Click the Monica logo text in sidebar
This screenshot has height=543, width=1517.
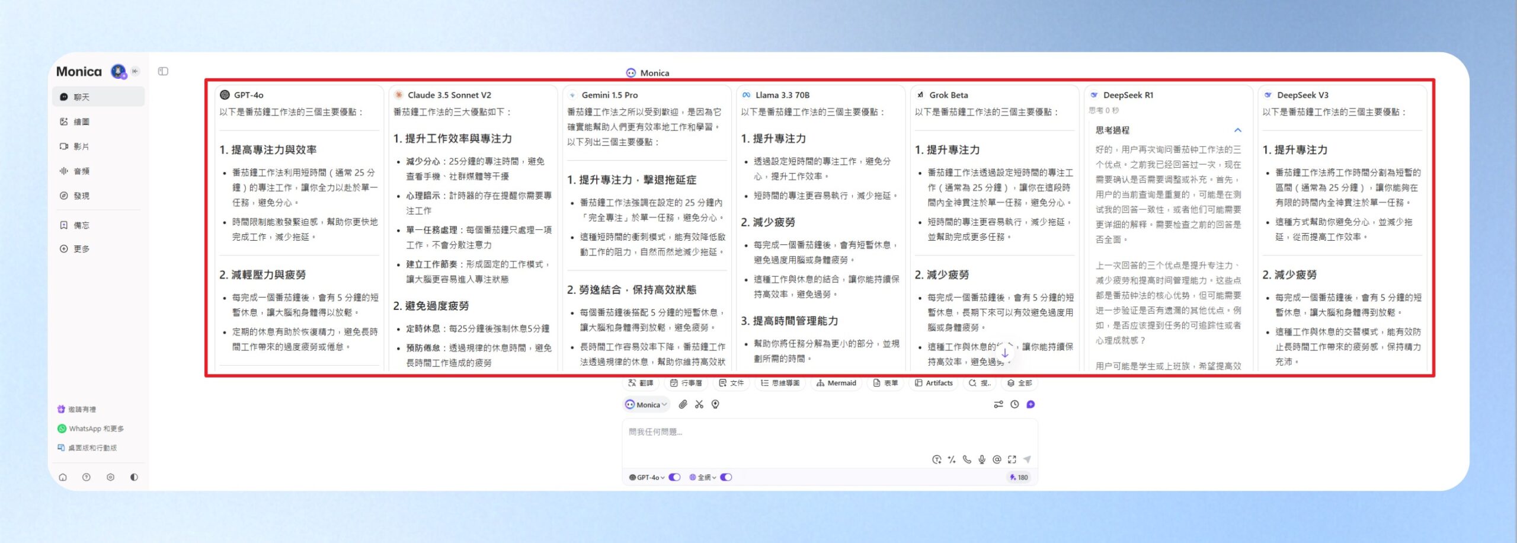click(x=79, y=72)
